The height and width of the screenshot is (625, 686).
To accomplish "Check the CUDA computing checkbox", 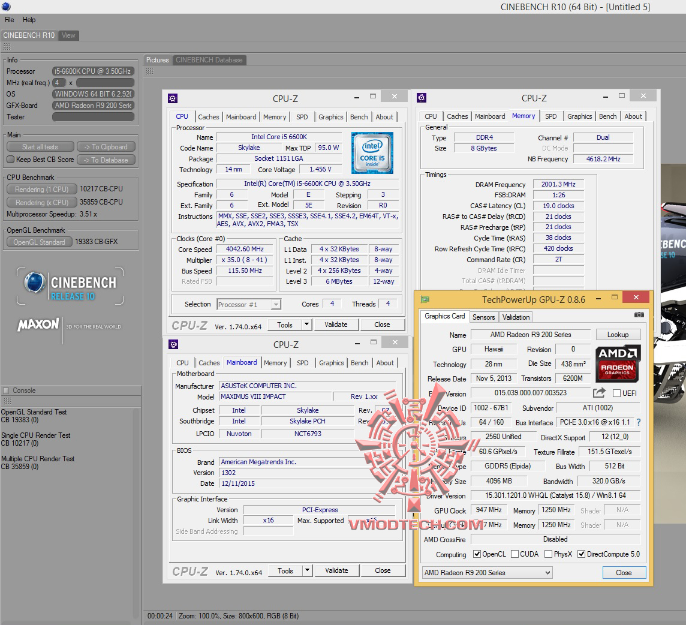I will (x=514, y=554).
